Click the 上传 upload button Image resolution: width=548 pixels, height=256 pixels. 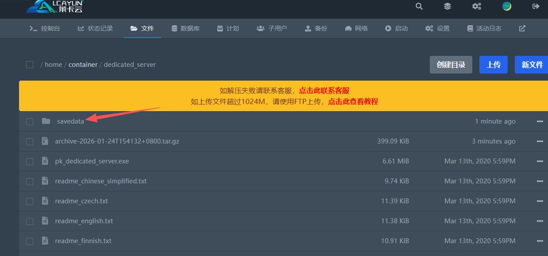(494, 65)
